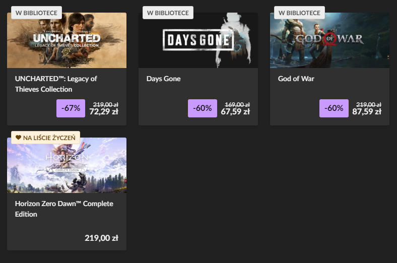Click the heart icon on wishlist badge

click(x=18, y=137)
